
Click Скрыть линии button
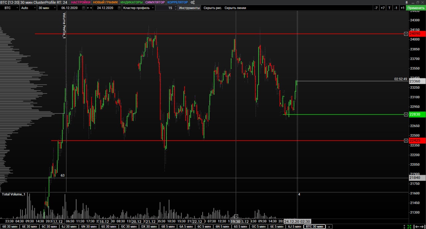(235, 8)
